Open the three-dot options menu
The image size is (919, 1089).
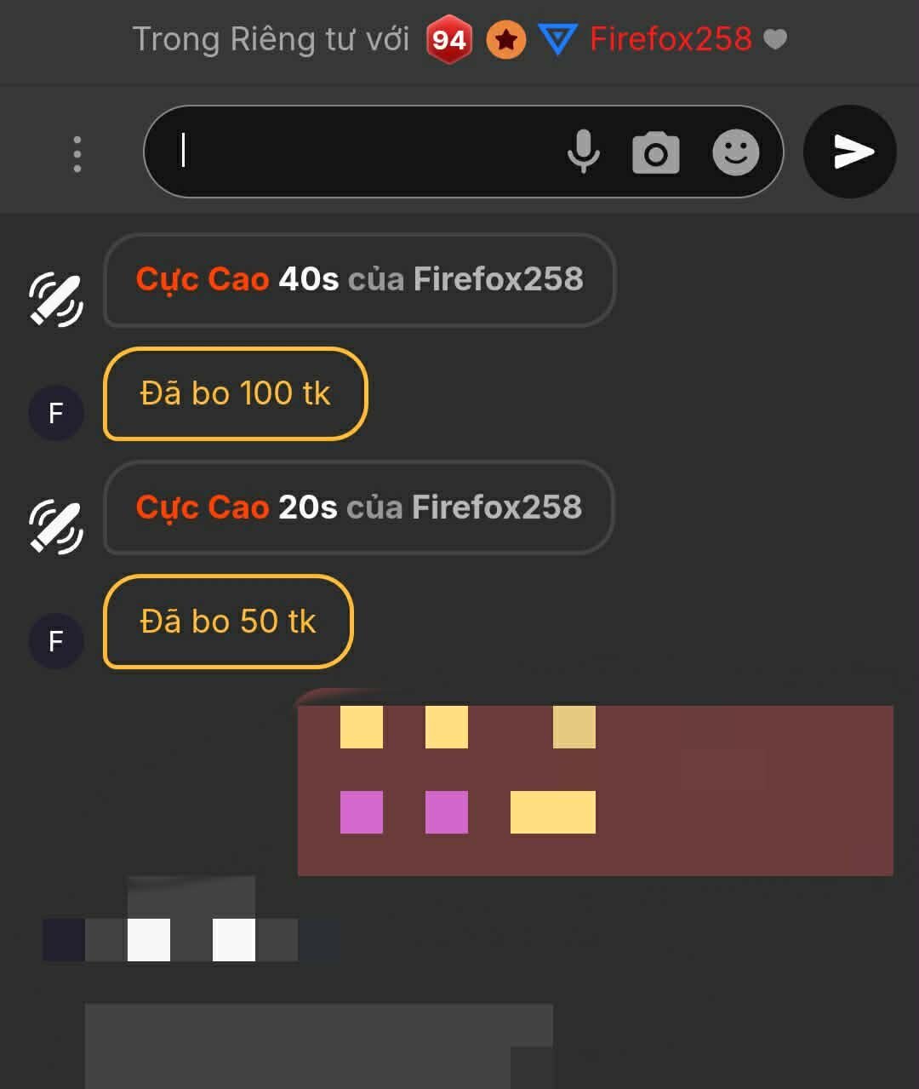pyautogui.click(x=77, y=154)
